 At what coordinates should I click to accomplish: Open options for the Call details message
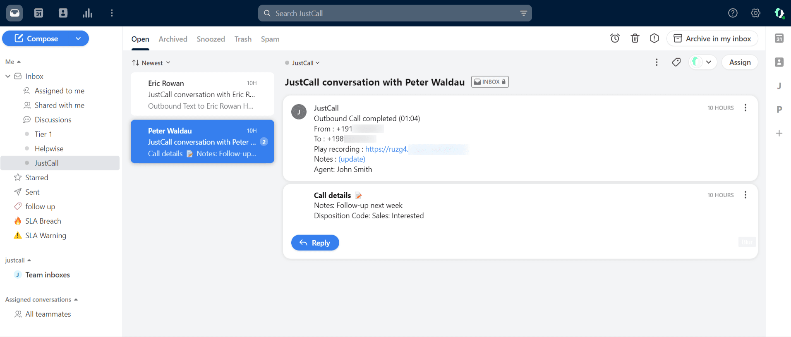(x=745, y=195)
